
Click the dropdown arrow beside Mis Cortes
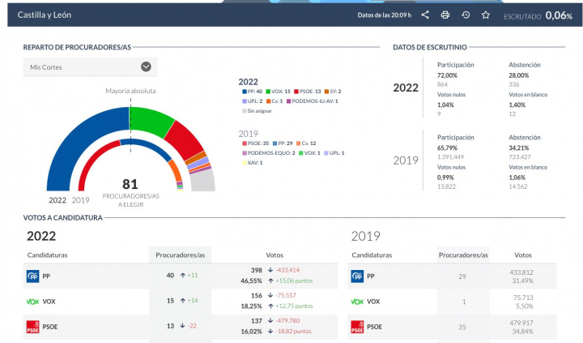pos(146,67)
